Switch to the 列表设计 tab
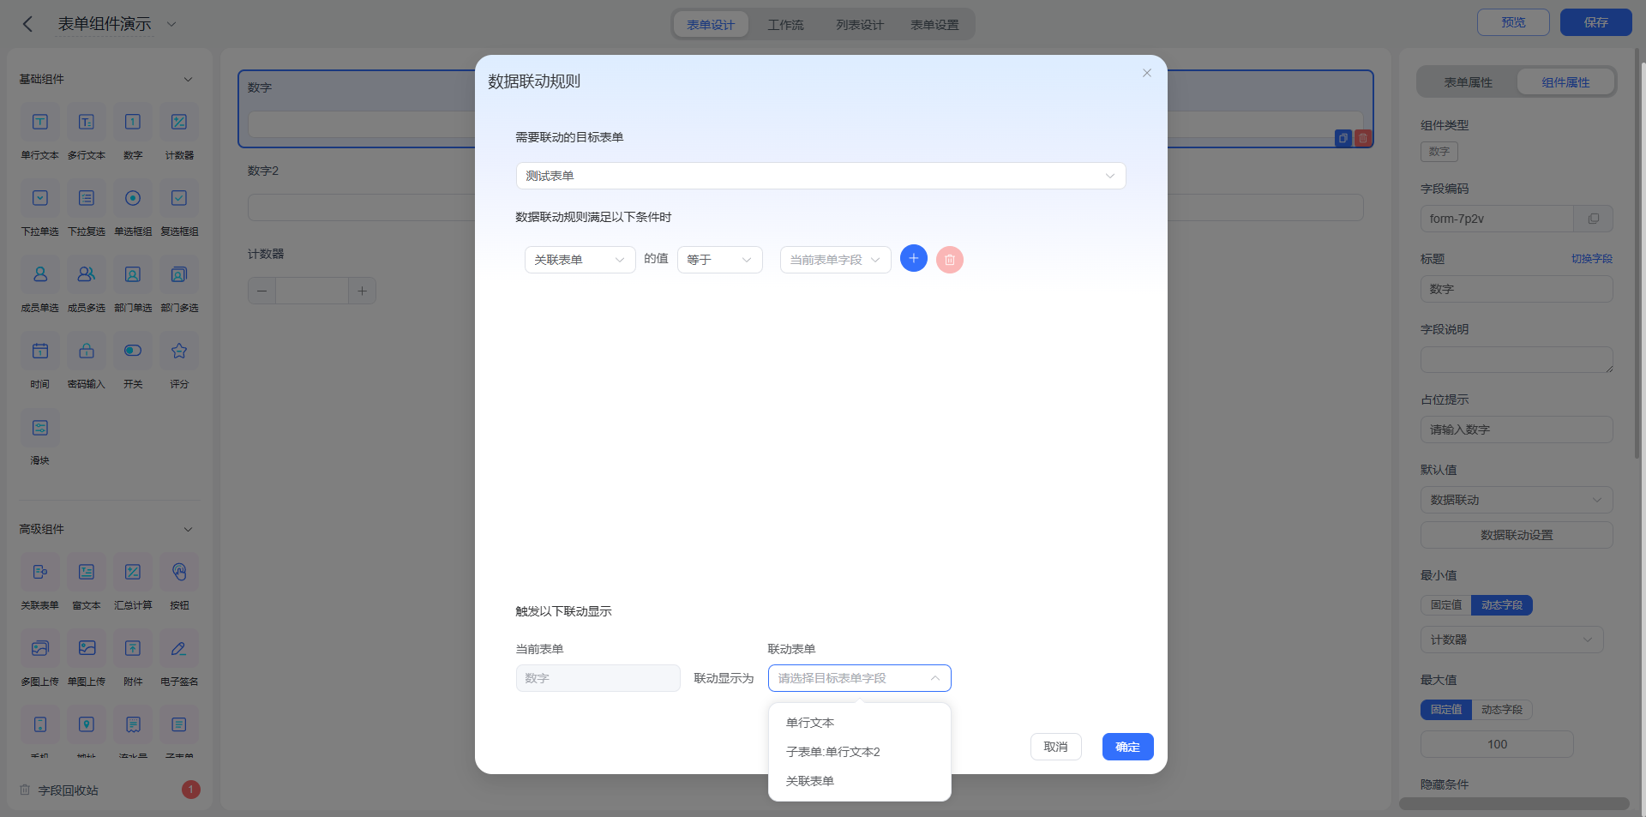The image size is (1646, 817). 860,25
